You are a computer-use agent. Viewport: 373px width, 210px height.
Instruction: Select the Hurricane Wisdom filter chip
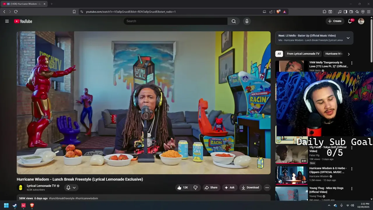334,54
